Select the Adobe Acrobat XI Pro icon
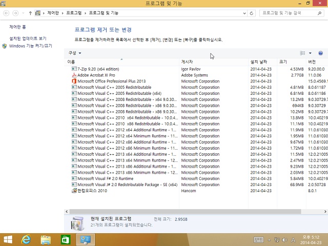 pyautogui.click(x=74, y=75)
